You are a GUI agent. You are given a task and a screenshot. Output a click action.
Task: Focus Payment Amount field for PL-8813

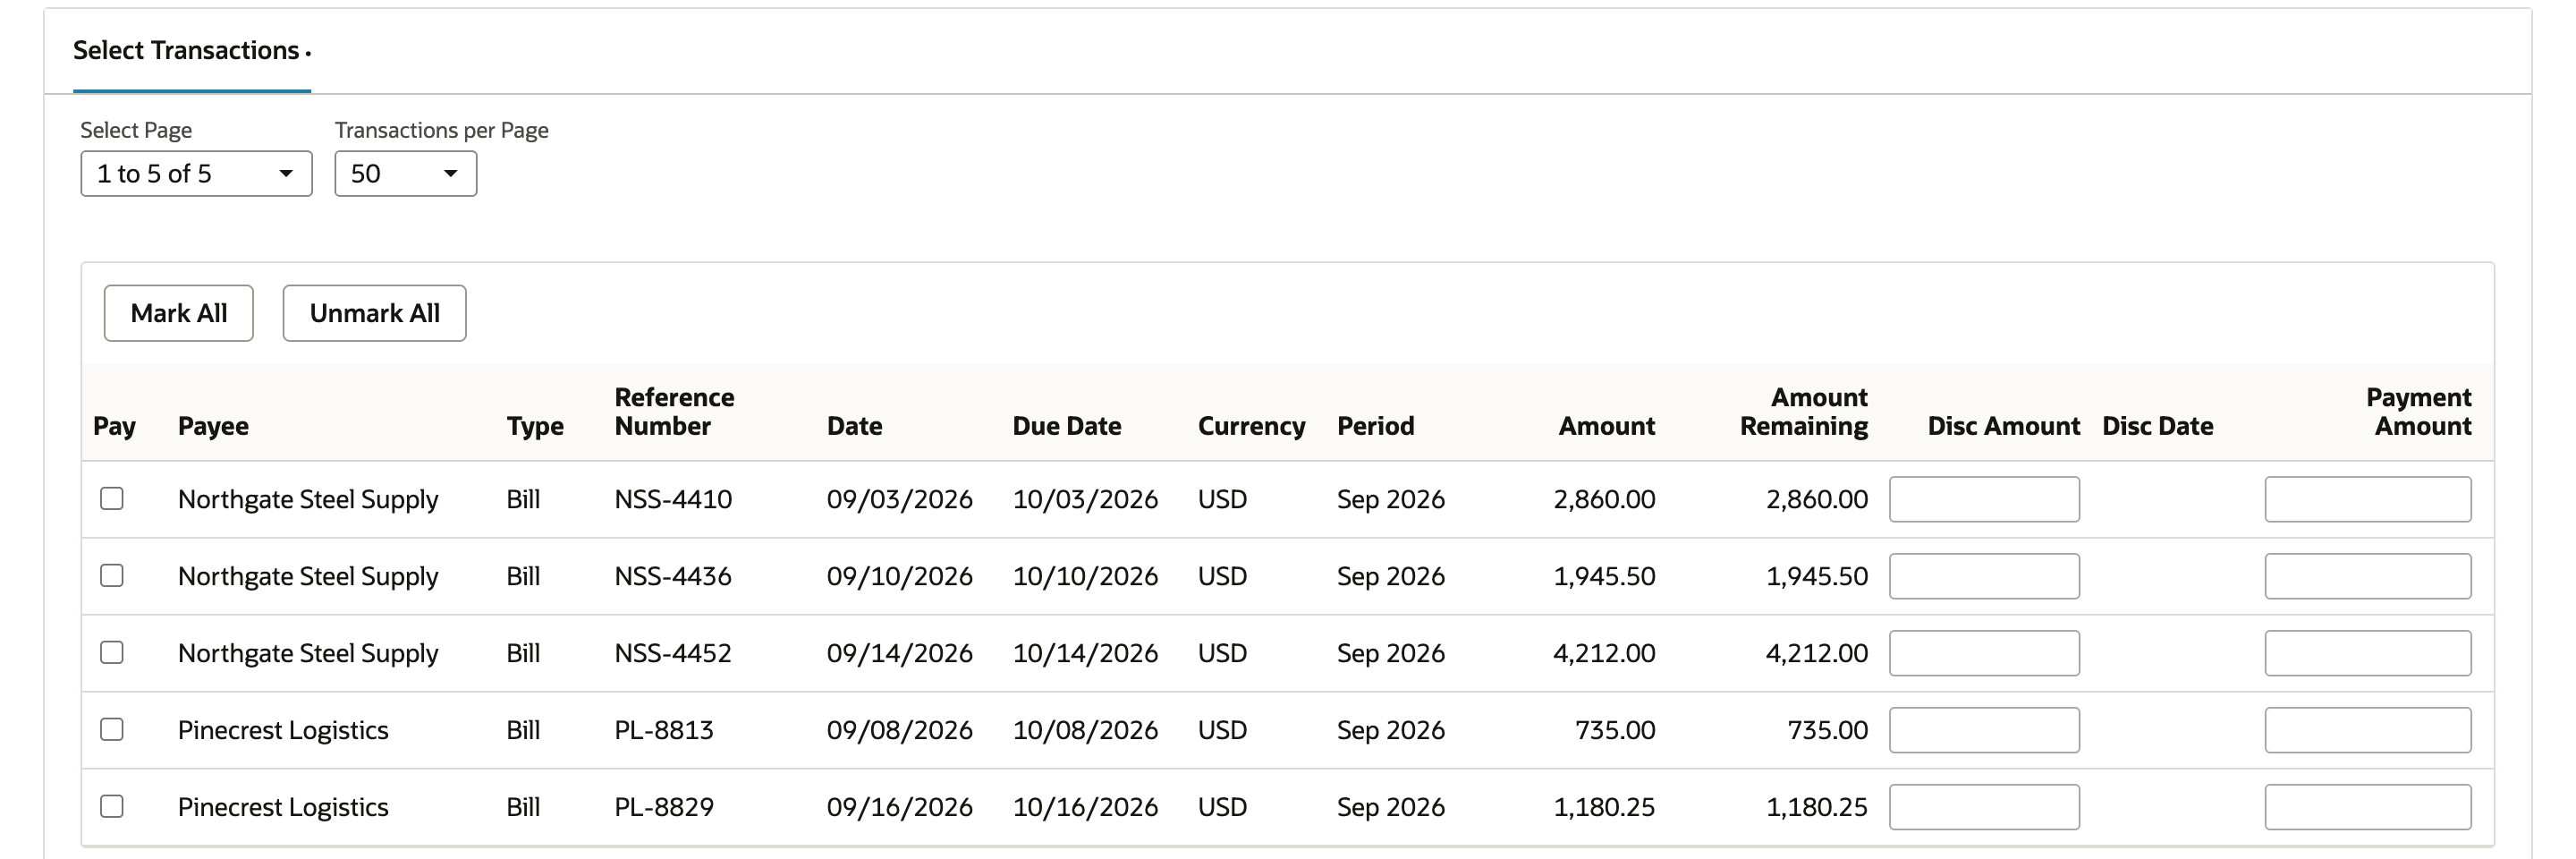(2368, 730)
